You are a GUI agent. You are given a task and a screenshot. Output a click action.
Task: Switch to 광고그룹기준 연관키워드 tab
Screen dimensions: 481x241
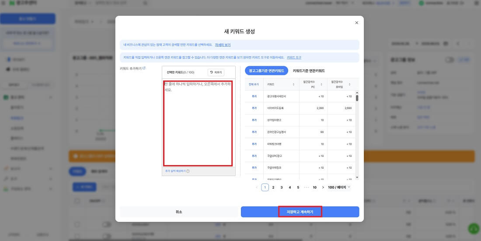click(266, 71)
